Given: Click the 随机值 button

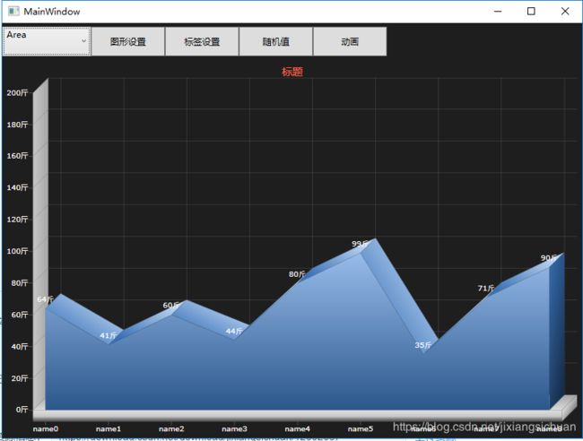Looking at the screenshot, I should coord(276,41).
